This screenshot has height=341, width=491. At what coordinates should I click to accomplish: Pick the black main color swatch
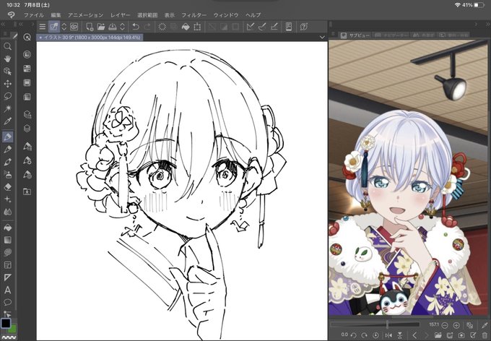pyautogui.click(x=6, y=324)
